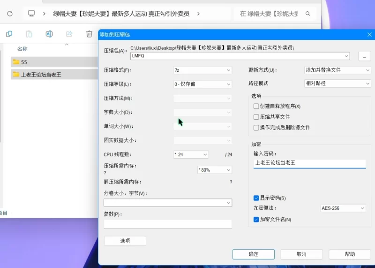Open 更新方式 dropdown showing 添加并替换文件
The image size is (375, 268).
337,70
